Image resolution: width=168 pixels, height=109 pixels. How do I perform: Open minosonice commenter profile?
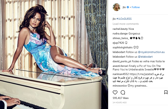coord(120,86)
